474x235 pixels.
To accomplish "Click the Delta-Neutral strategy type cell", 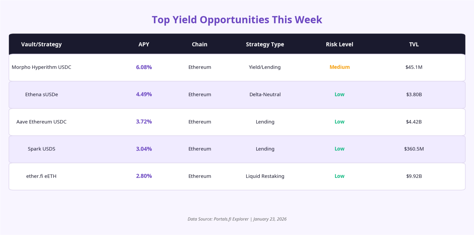I will click(265, 94).
